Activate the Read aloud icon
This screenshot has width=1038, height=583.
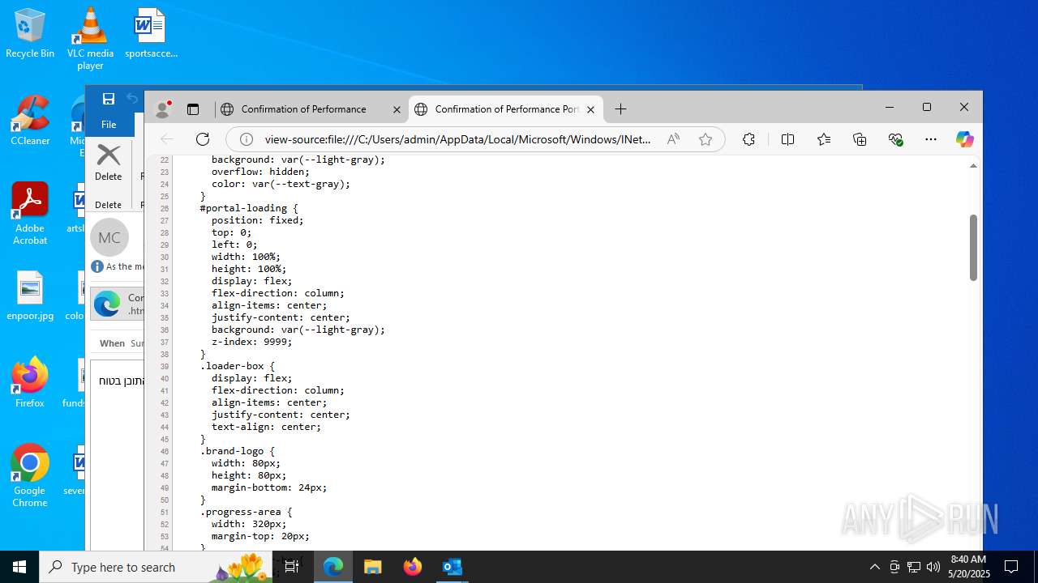pyautogui.click(x=673, y=139)
